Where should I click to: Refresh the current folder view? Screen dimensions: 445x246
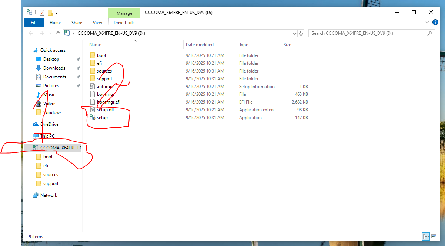pos(301,33)
